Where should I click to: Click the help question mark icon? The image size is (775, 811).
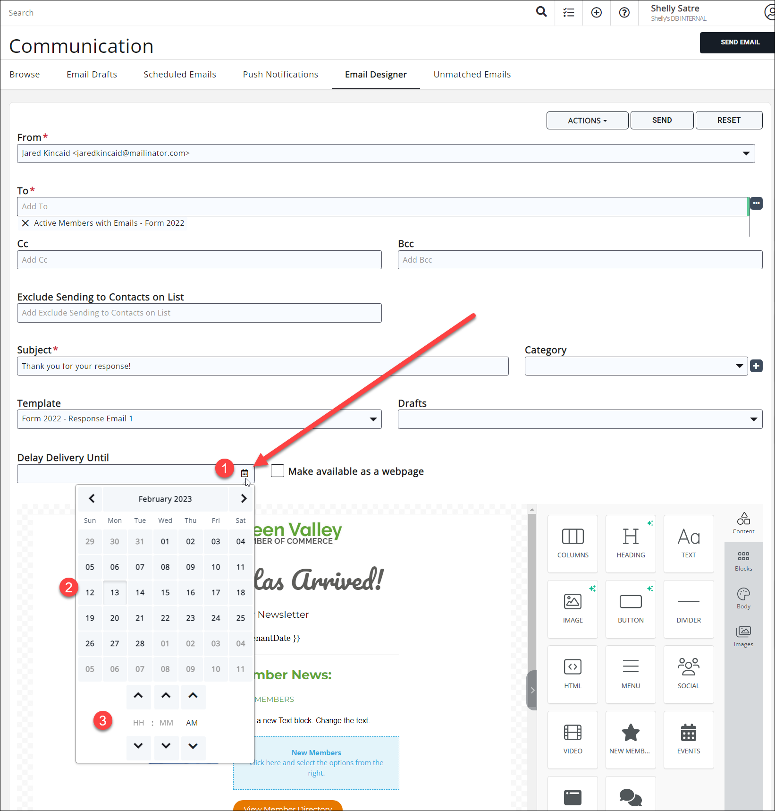[624, 13]
